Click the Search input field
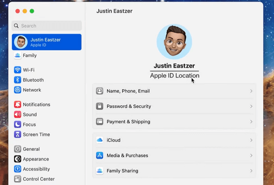This screenshot has height=185, width=274. pos(47,26)
